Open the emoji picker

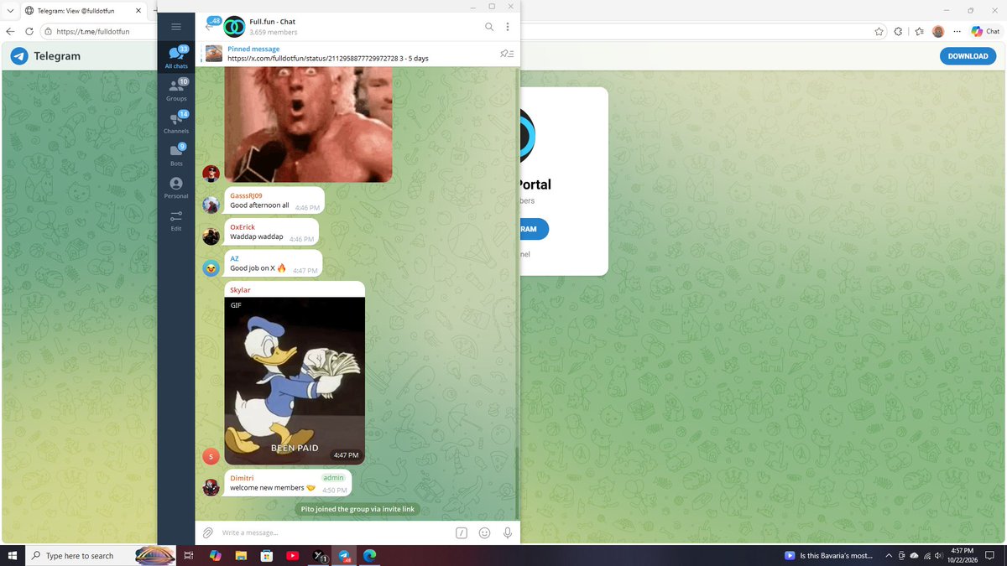[x=484, y=532]
